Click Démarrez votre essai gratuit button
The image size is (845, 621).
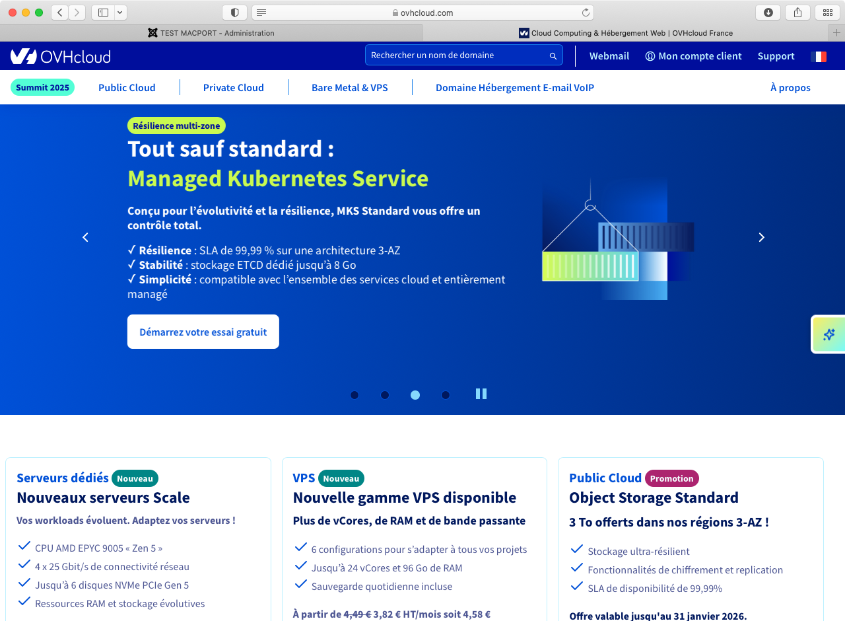click(x=203, y=332)
